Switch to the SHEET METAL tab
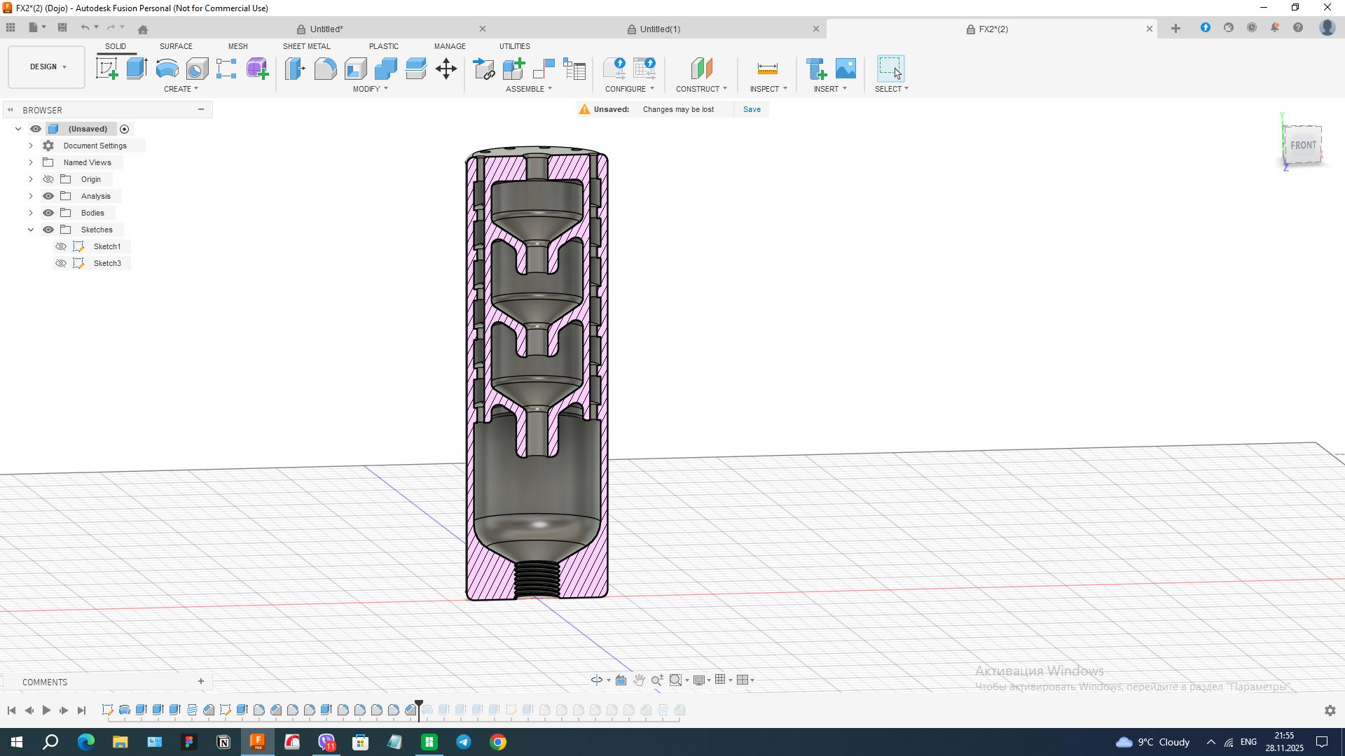 tap(306, 46)
